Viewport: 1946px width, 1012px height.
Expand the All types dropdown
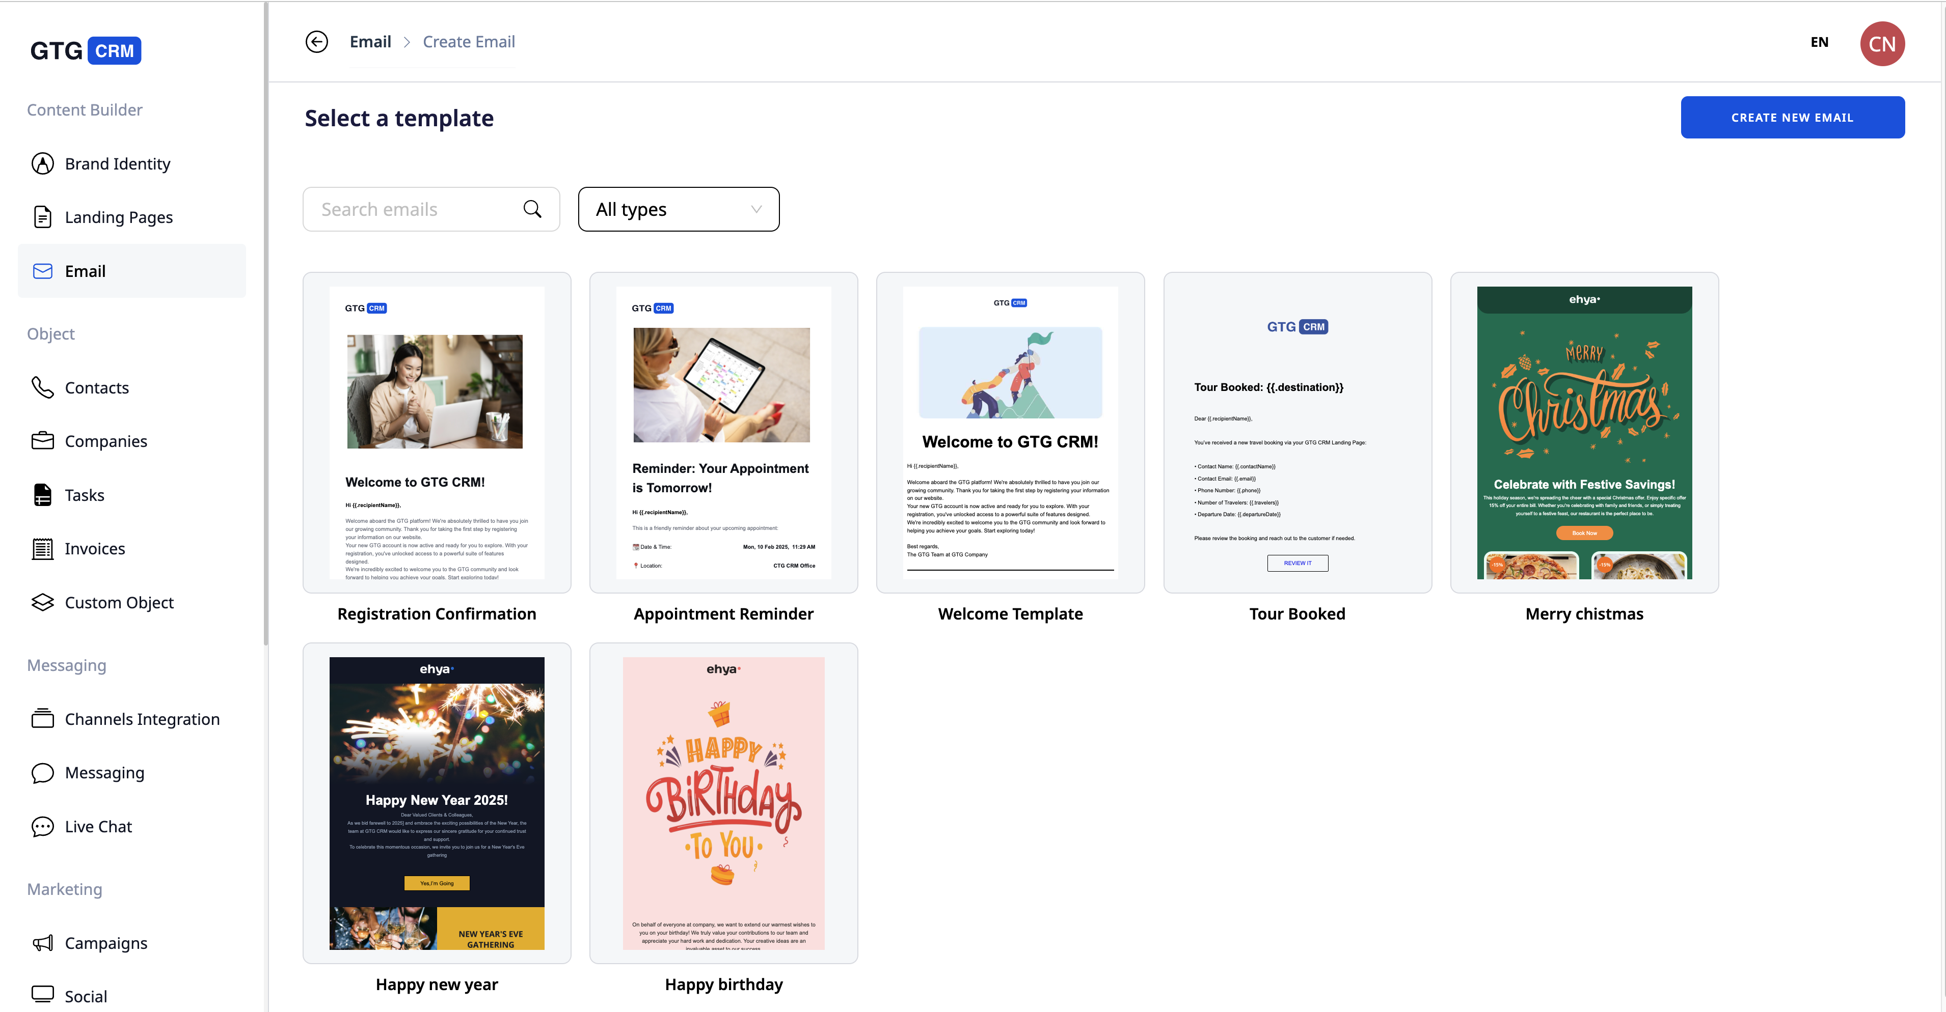679,209
